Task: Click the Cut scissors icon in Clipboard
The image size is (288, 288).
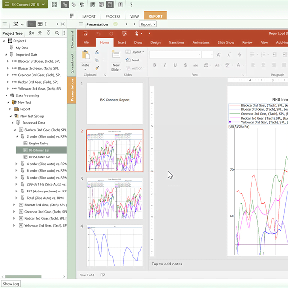Action: 97,52
